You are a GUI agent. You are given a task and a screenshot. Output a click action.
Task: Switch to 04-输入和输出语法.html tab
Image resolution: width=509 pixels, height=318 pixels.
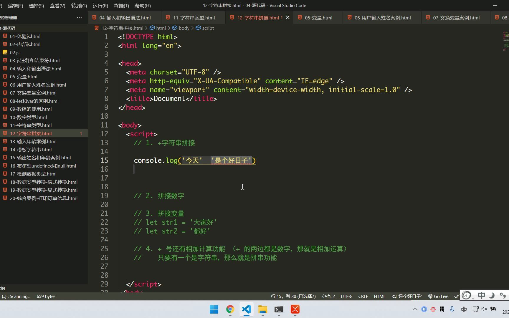(125, 18)
